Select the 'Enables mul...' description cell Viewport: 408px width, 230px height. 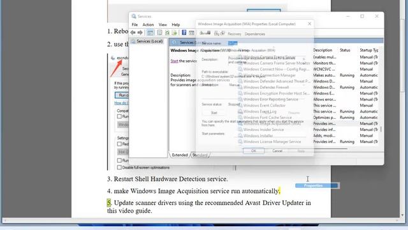click(x=324, y=57)
